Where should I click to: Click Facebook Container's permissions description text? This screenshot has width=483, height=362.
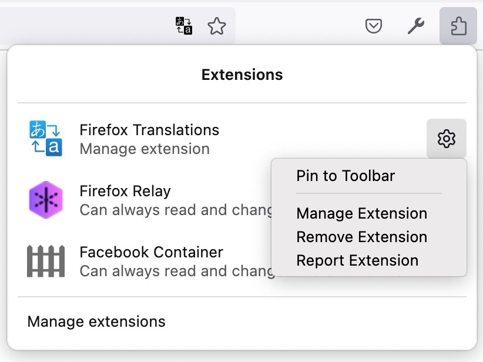tap(174, 271)
